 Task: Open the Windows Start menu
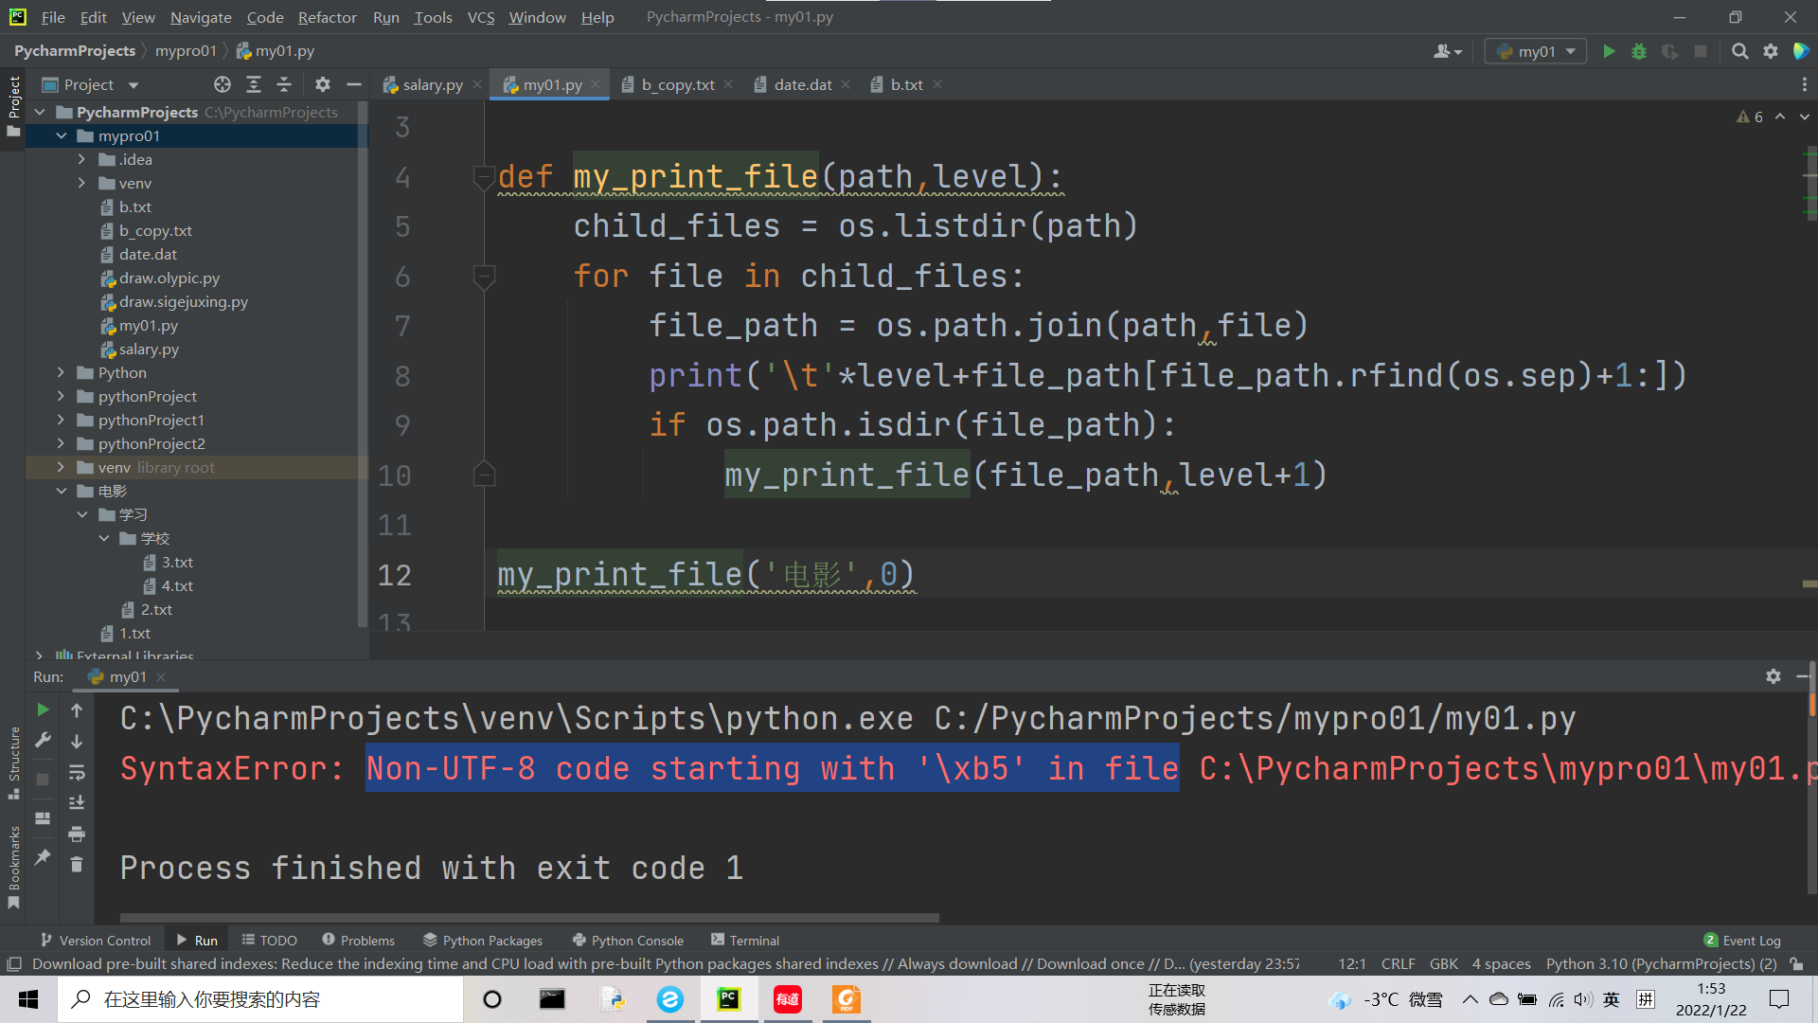point(28,999)
